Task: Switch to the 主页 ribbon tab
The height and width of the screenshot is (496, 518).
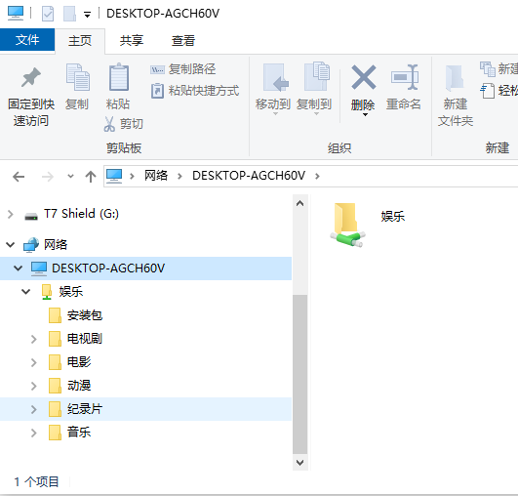Action: point(80,41)
